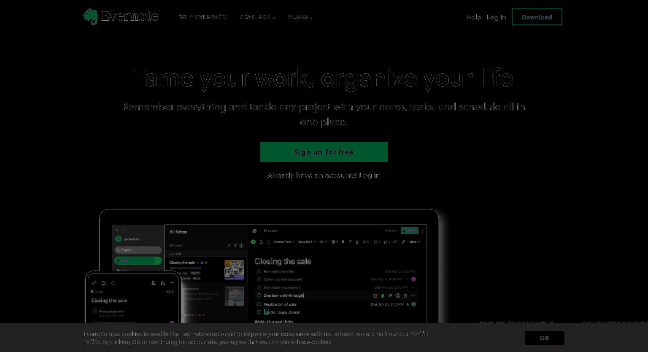Open the highlight color A dropdown
The height and width of the screenshot is (352, 648).
coord(366,242)
